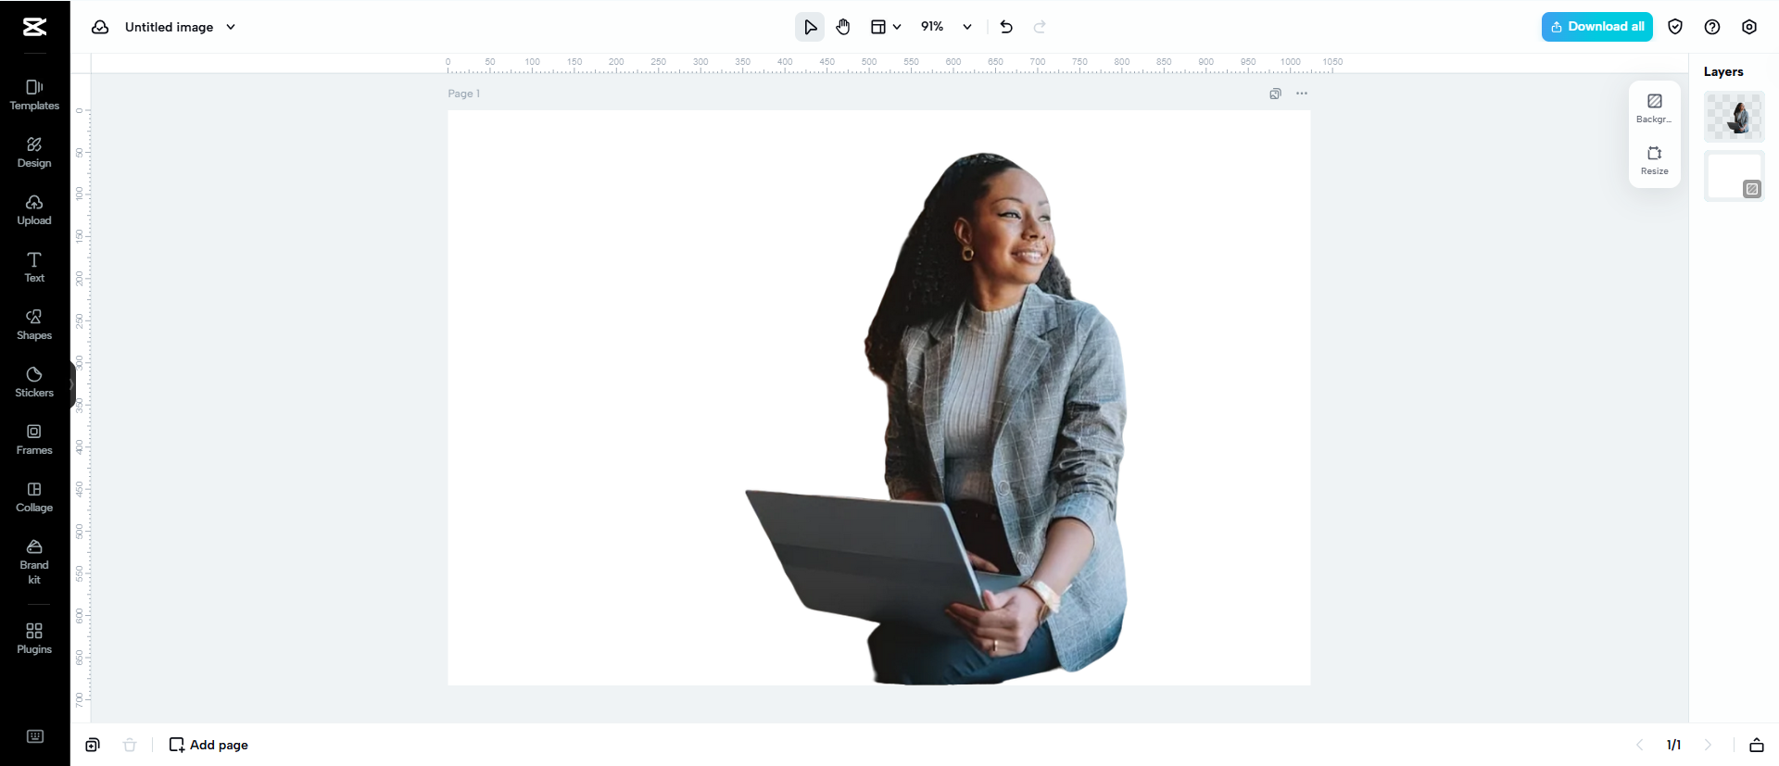
Task: Select the woman image layer thumbnail
Action: coord(1734,117)
